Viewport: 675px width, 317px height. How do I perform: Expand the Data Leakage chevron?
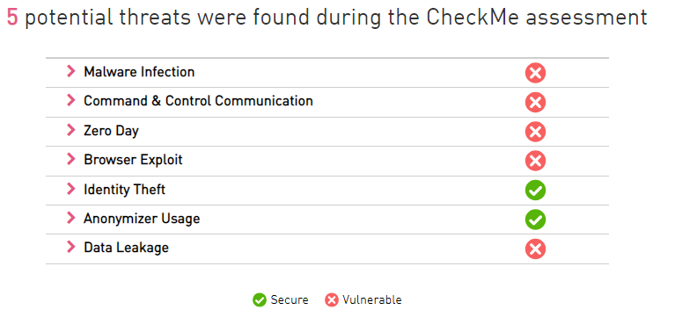tap(71, 247)
